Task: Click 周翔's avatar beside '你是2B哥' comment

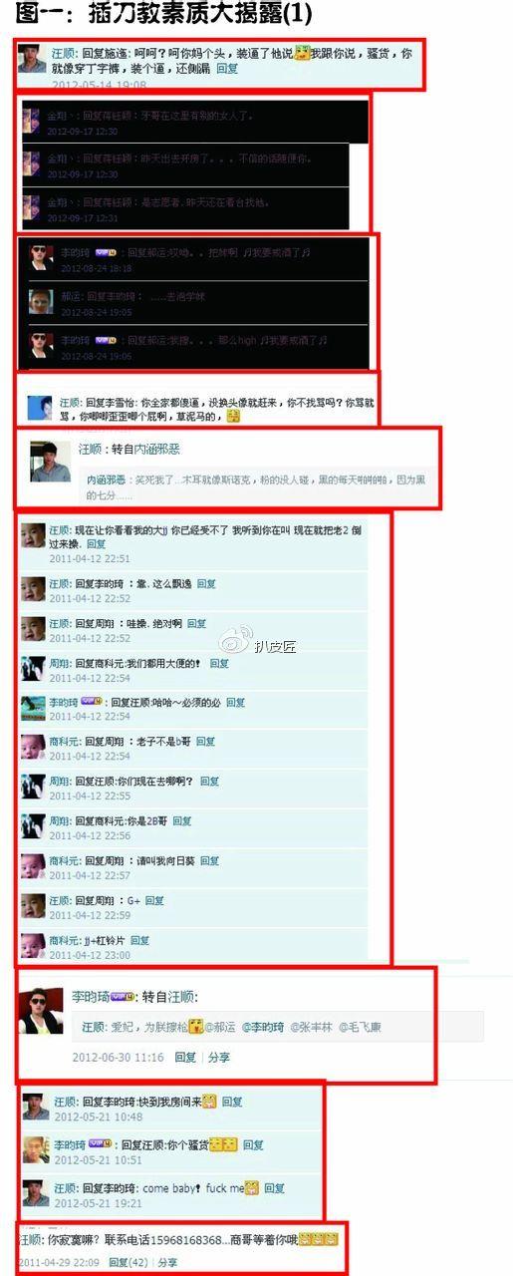Action: (33, 826)
